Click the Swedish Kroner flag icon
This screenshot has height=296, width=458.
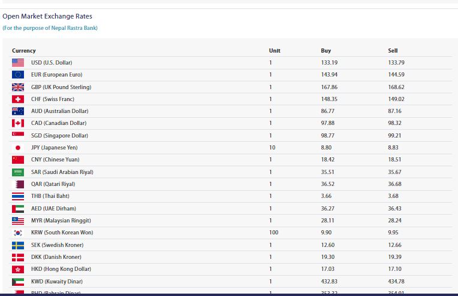(18, 245)
